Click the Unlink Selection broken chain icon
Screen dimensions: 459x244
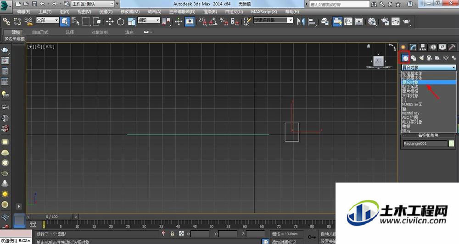click(17, 22)
